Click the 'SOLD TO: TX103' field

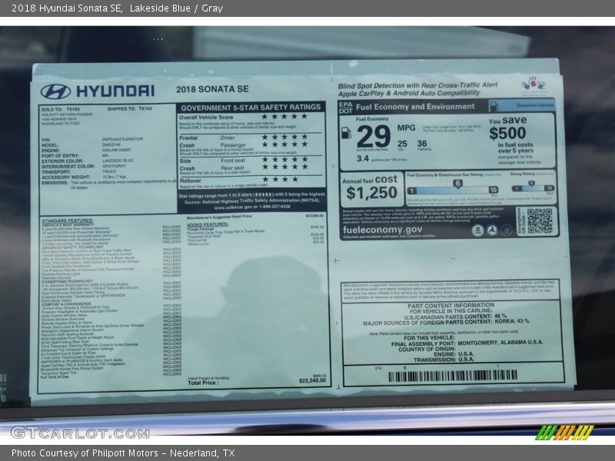61,109
